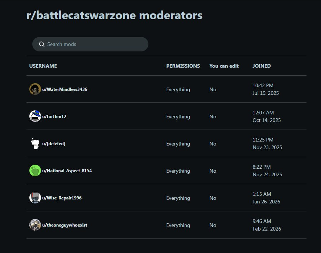Select Everything permission for u/WaterMindless3436
This screenshot has width=321, height=253.
(178, 89)
